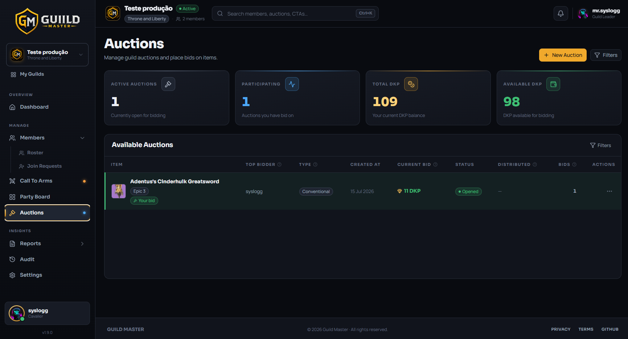Click the Created At column header
This screenshot has width=628, height=339.
(x=365, y=164)
